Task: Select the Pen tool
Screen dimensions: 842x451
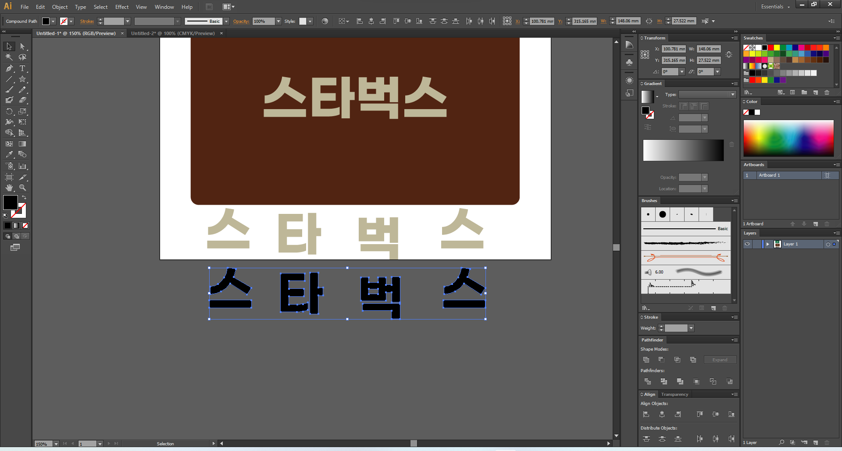Action: tap(9, 68)
